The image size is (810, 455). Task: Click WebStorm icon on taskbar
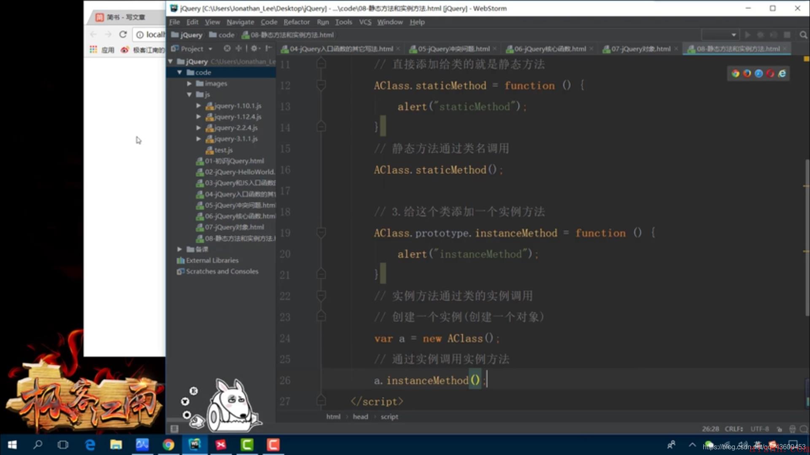point(194,444)
